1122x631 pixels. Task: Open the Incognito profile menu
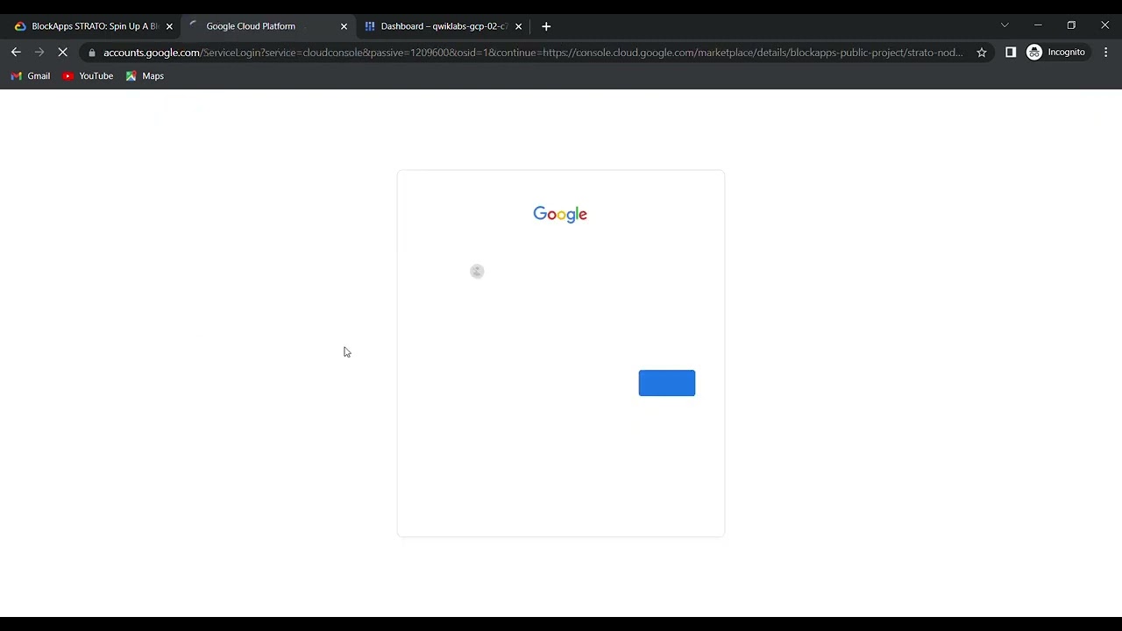tap(1056, 53)
